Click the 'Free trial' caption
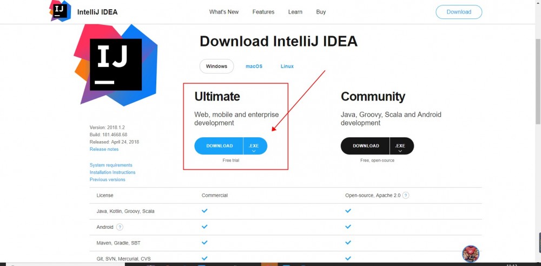The height and width of the screenshot is (266, 541). [231, 161]
